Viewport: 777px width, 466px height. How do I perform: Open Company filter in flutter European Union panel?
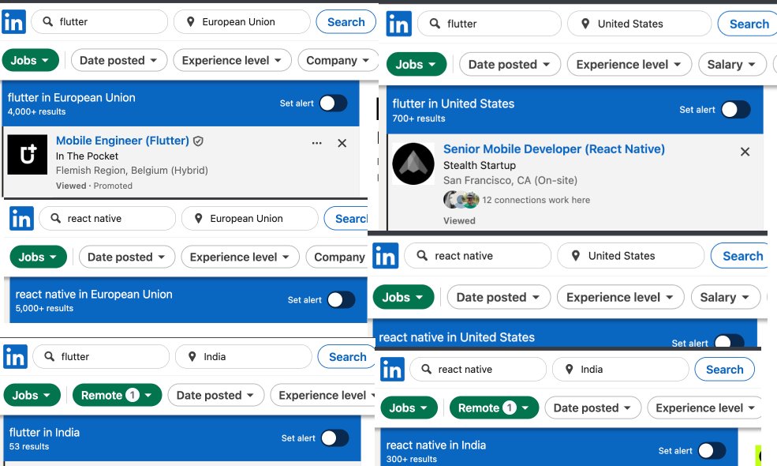point(338,61)
